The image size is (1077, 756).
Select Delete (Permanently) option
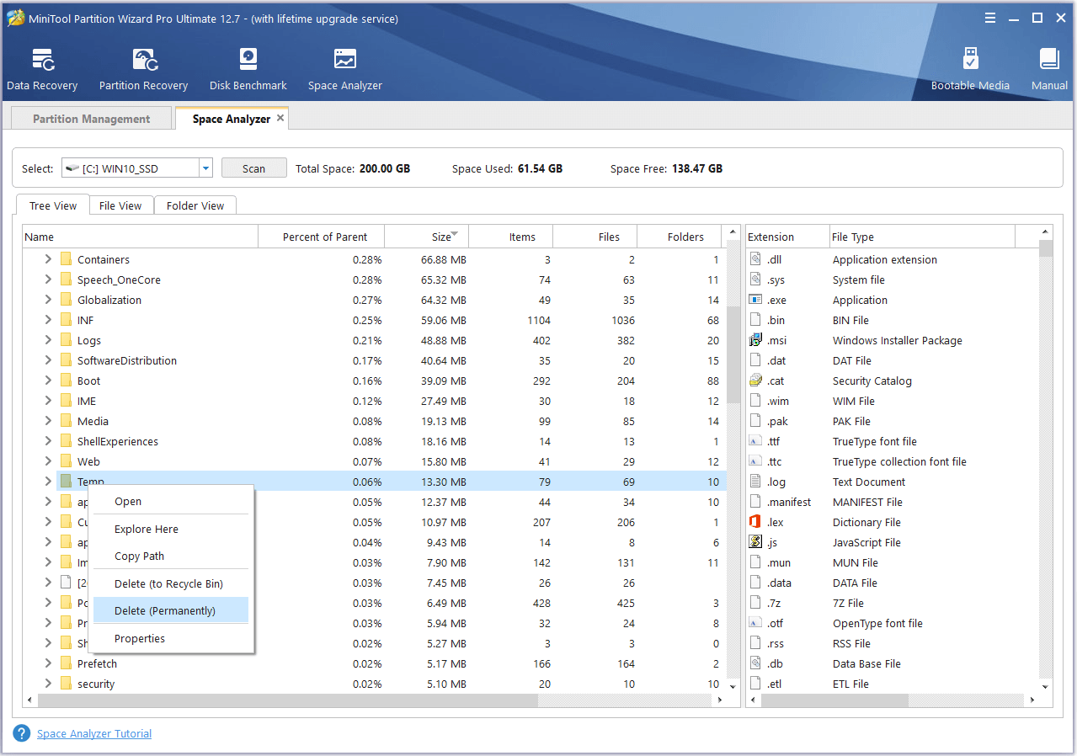171,611
